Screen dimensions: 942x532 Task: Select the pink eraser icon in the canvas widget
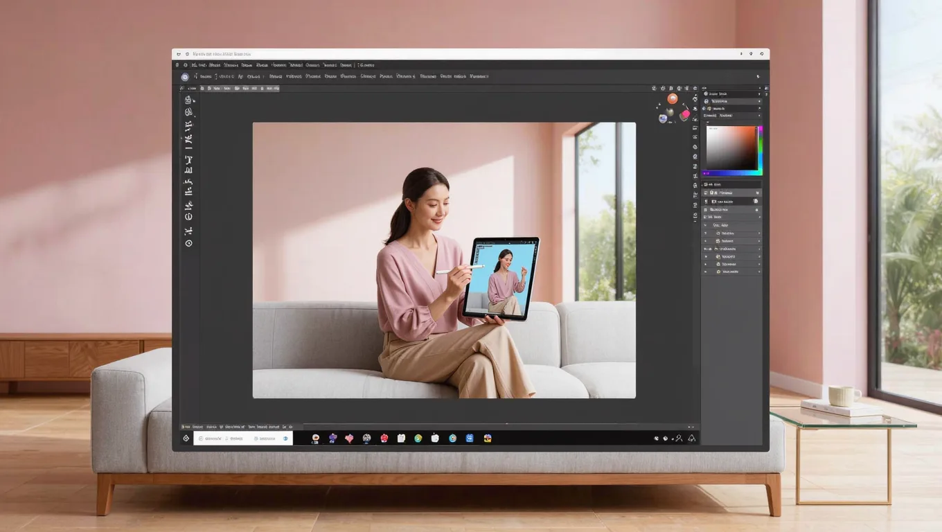685,114
